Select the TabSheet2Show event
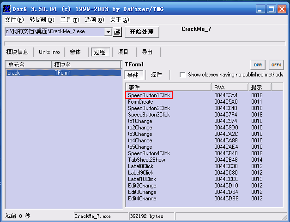290x222 pixels. pos(146,160)
